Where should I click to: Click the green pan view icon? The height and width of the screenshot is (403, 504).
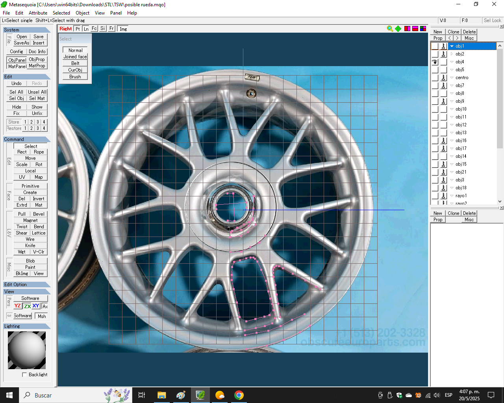pos(398,29)
